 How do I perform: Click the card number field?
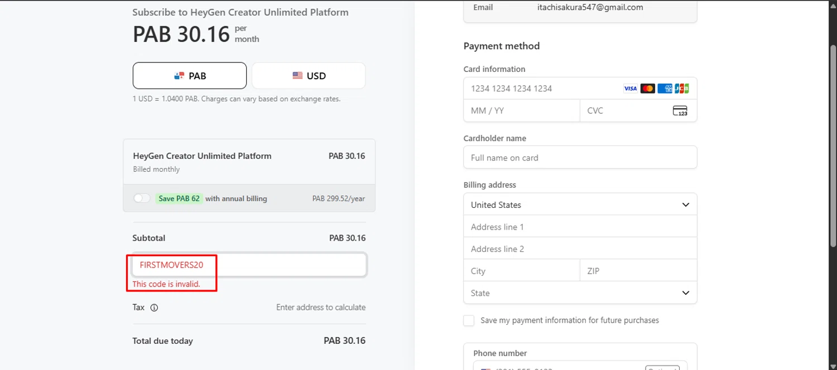(580, 89)
